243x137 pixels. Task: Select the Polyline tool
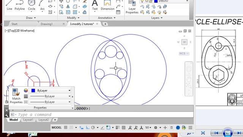coord(20,5)
